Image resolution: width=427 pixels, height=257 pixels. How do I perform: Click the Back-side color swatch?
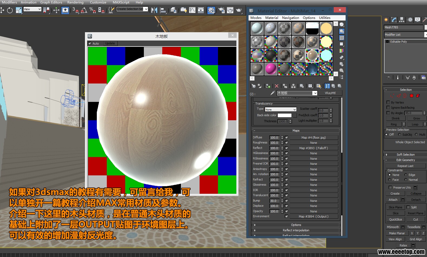(x=285, y=115)
